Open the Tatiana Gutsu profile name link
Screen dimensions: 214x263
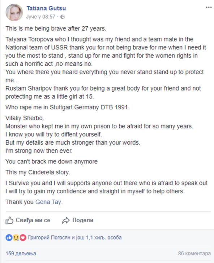click(x=46, y=8)
